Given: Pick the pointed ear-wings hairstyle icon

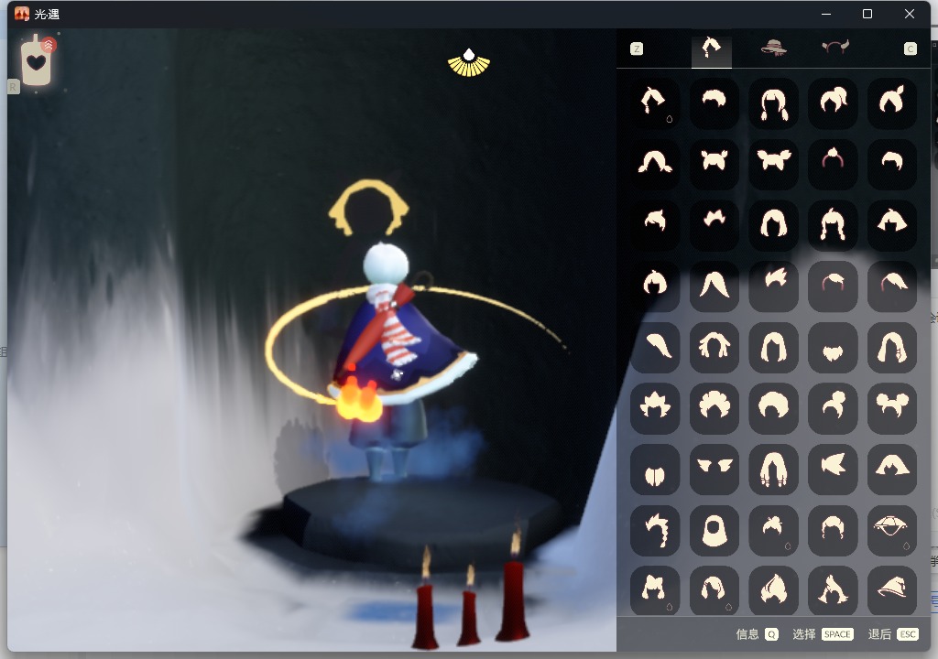Looking at the screenshot, I should [x=714, y=469].
